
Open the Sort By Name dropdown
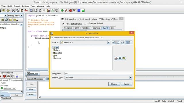coord(21,16)
